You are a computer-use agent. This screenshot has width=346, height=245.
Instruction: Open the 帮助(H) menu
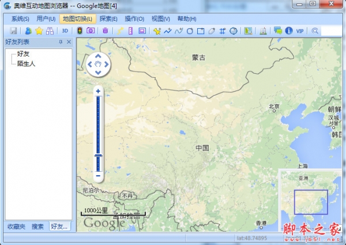pyautogui.click(x=187, y=19)
